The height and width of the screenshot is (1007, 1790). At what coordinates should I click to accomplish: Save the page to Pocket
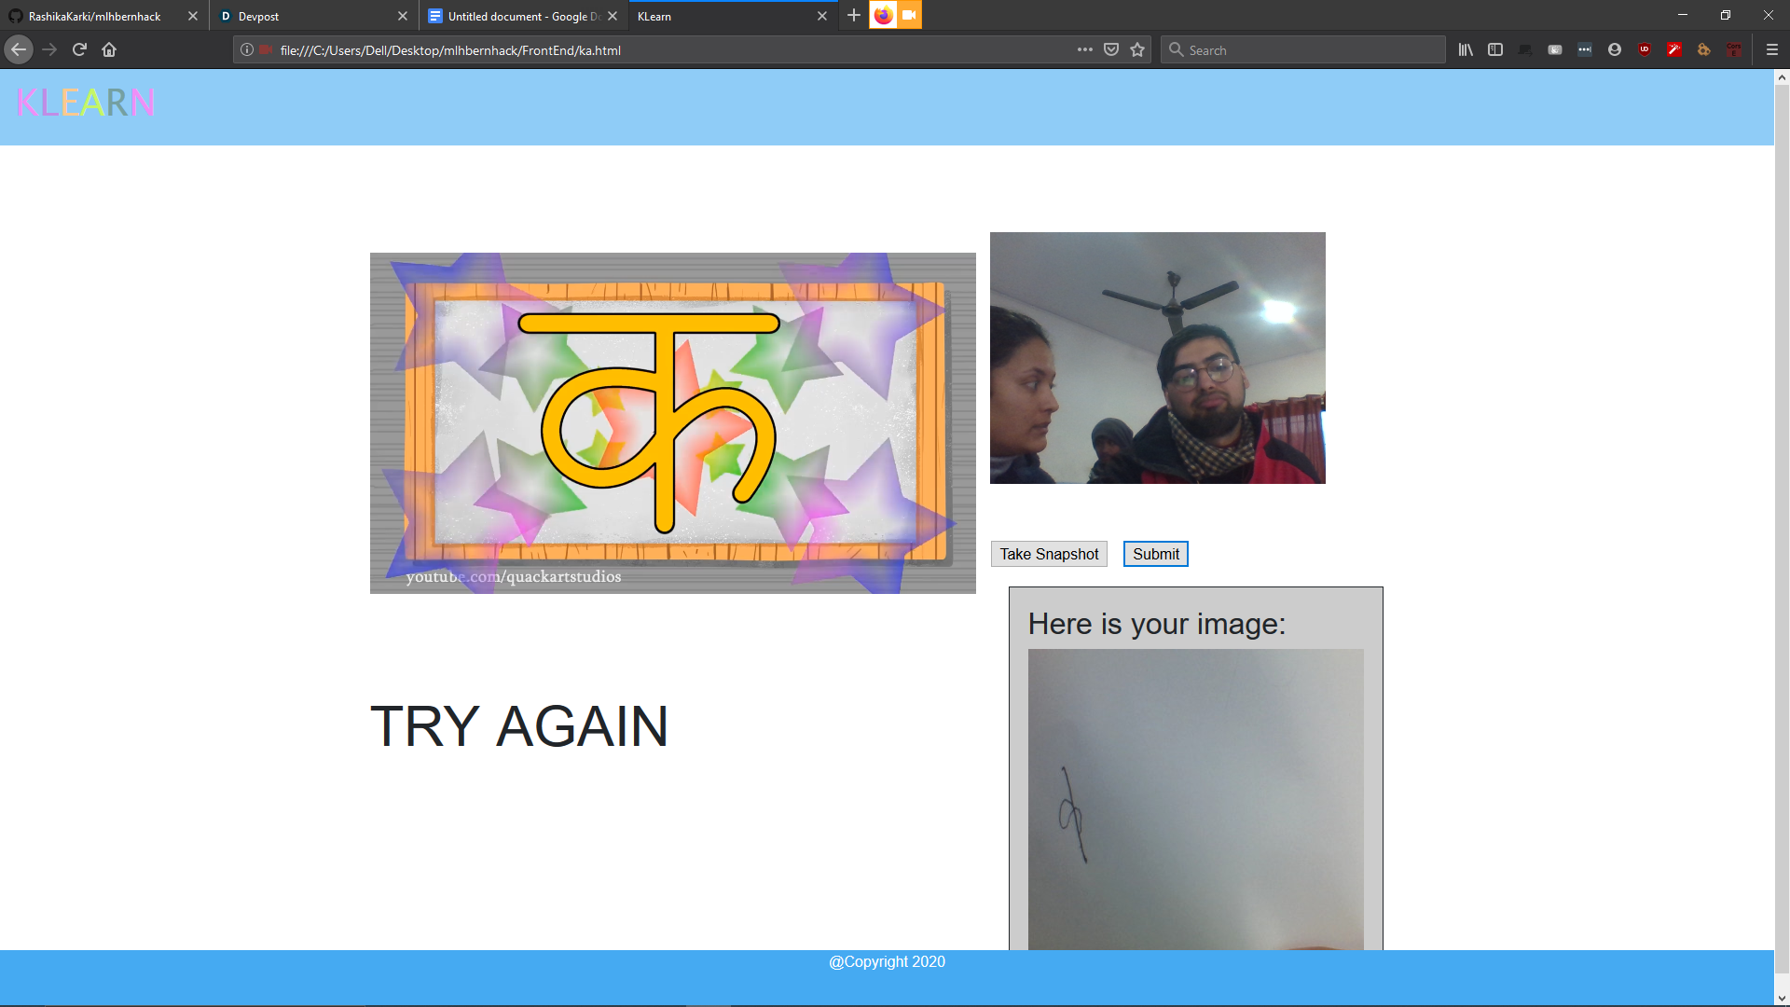coord(1111,50)
